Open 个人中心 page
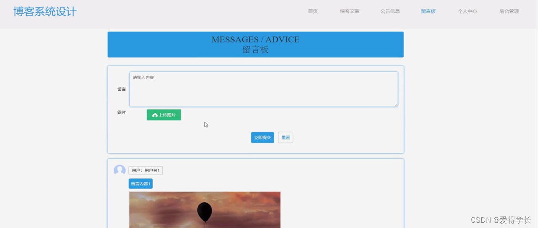Screen dimensions: 538x228 [x=467, y=12]
